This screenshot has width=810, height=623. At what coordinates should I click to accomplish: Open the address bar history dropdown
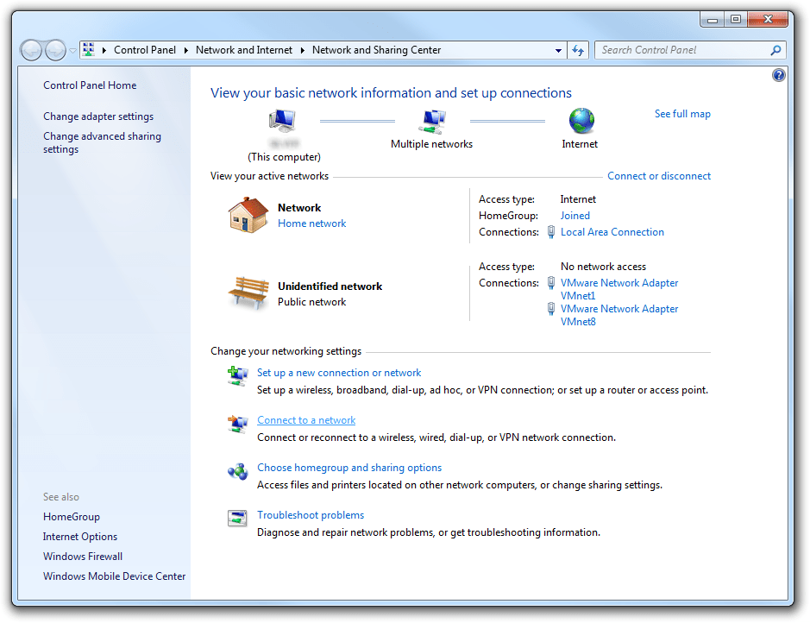pyautogui.click(x=558, y=51)
